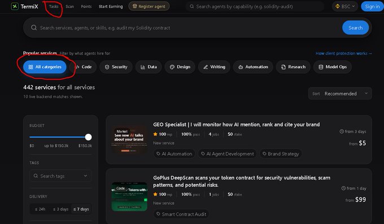Click the Brand Strategy tag

[281, 154]
